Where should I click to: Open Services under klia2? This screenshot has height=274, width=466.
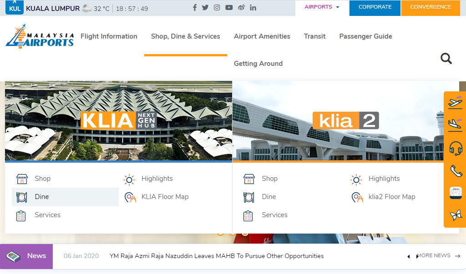point(274,215)
